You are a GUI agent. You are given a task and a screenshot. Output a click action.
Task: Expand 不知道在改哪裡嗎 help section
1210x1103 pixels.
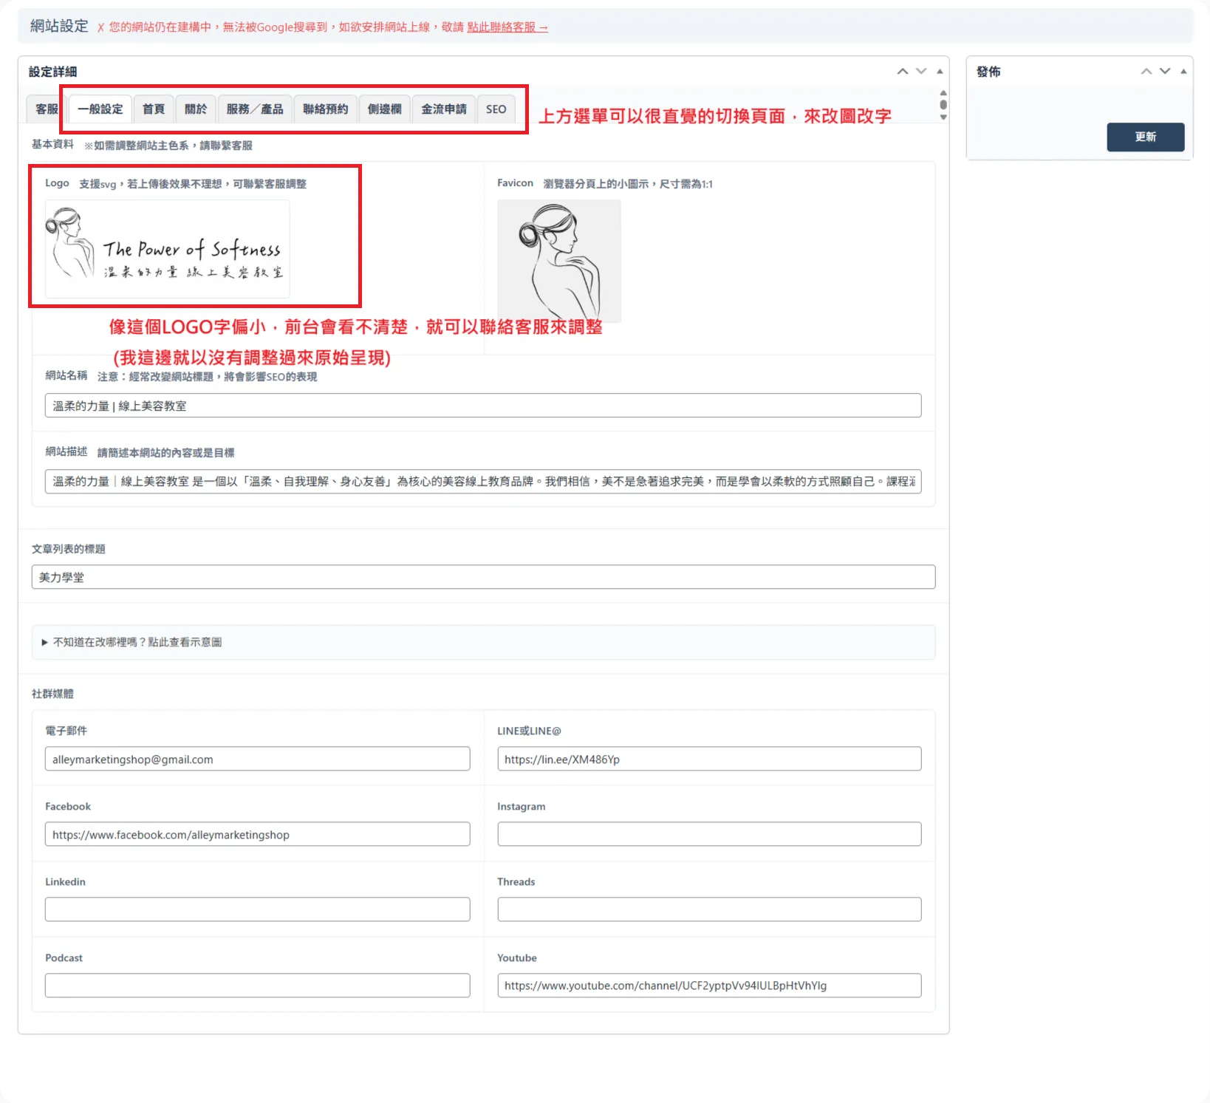(x=137, y=642)
